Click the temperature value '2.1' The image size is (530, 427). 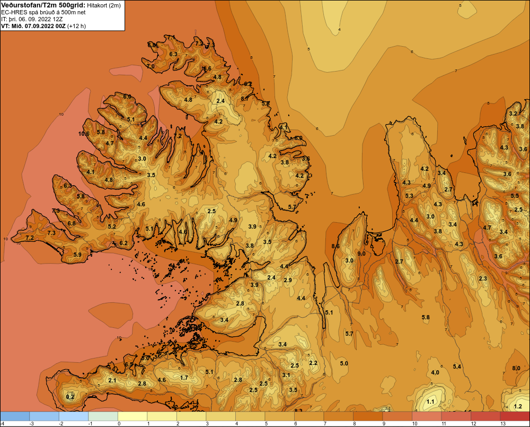point(112,380)
